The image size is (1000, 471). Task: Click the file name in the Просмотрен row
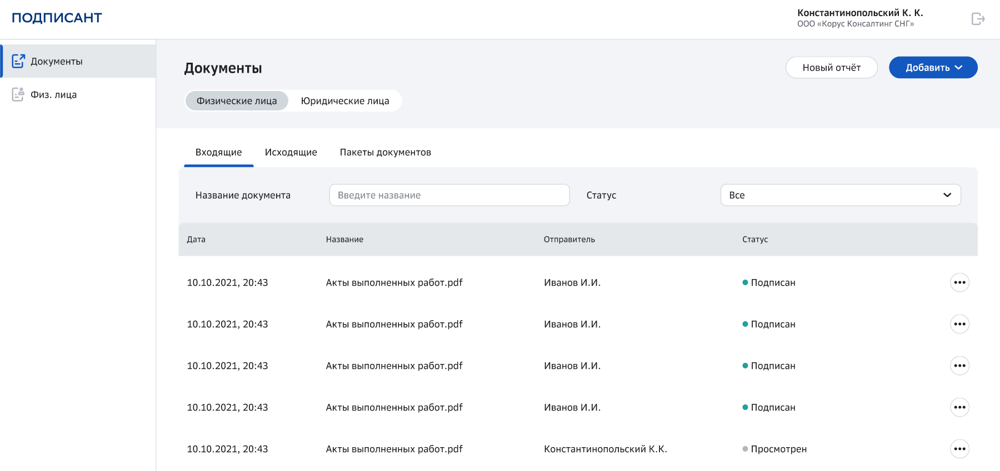coord(394,449)
